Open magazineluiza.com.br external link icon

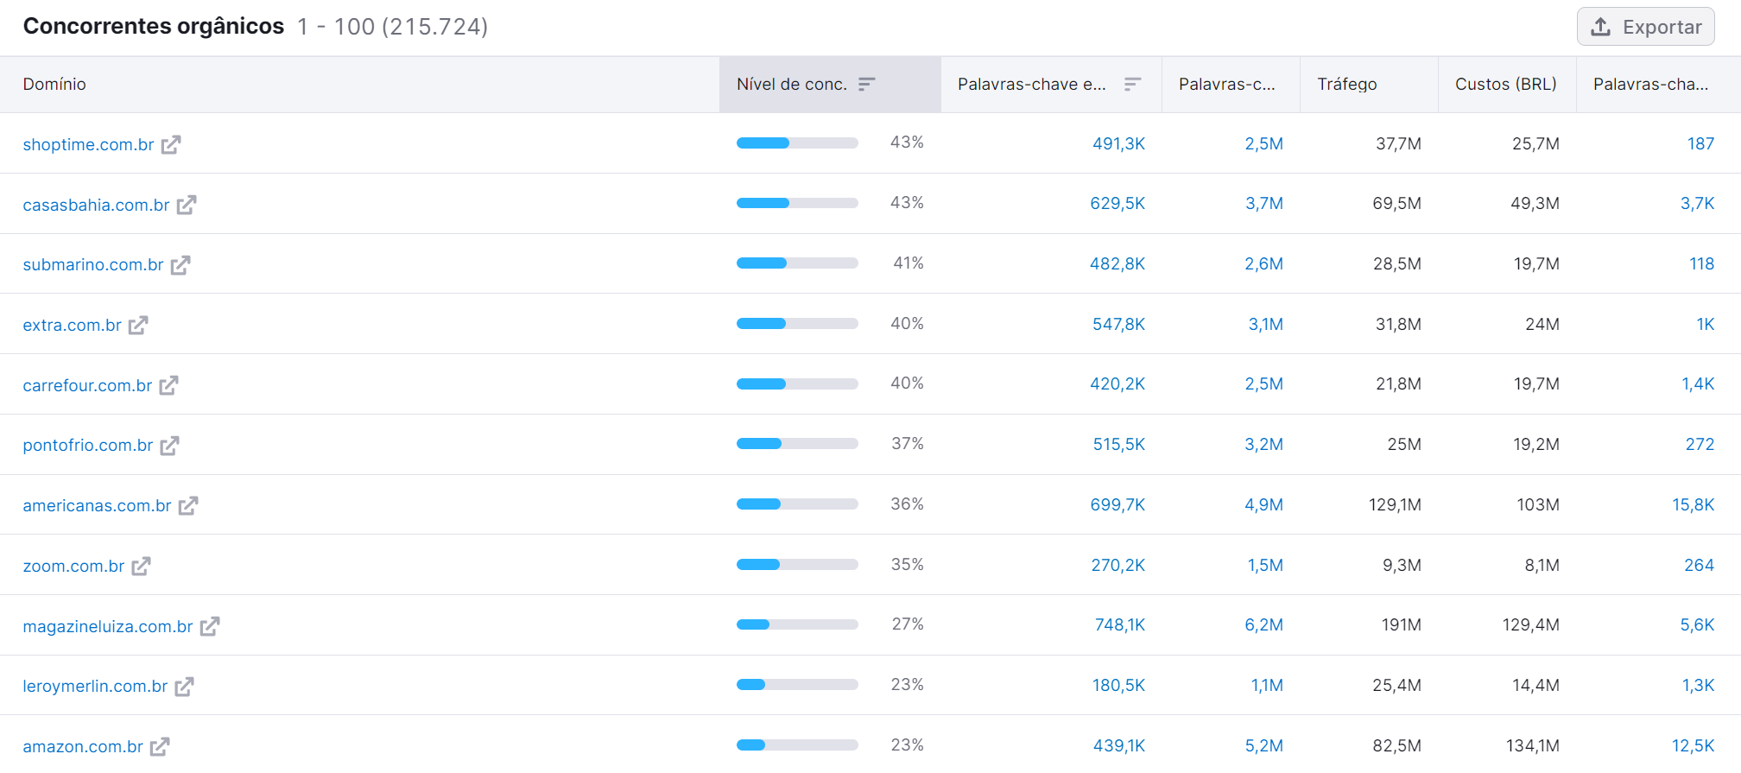point(210,626)
